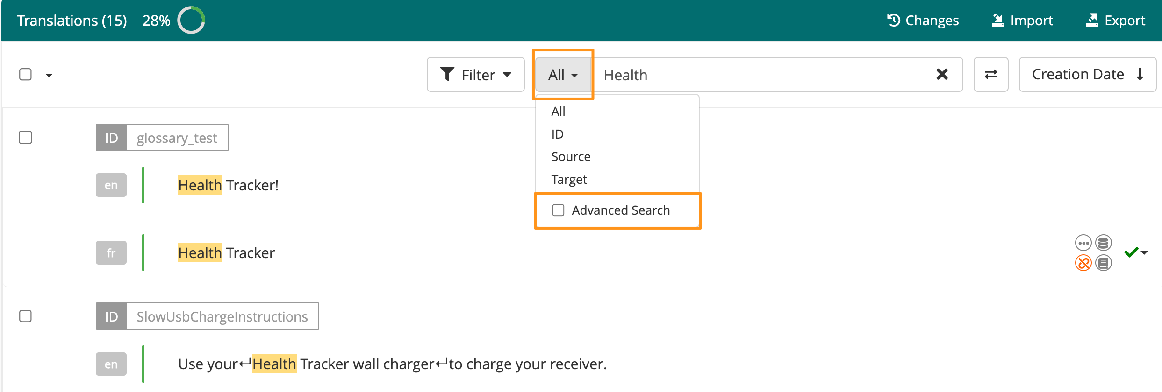Viewport: 1162px width, 392px height.
Task: Select ID in search scope menu
Action: [557, 134]
